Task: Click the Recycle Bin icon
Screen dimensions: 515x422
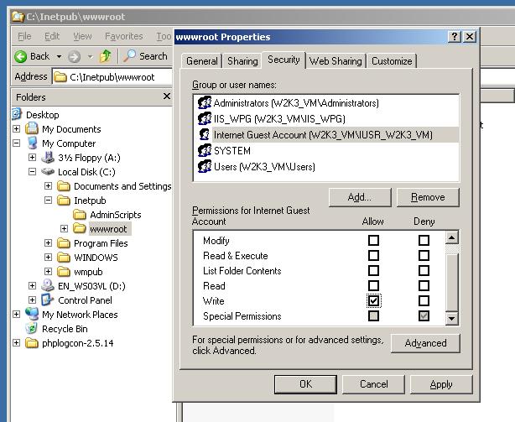Action: click(x=32, y=328)
